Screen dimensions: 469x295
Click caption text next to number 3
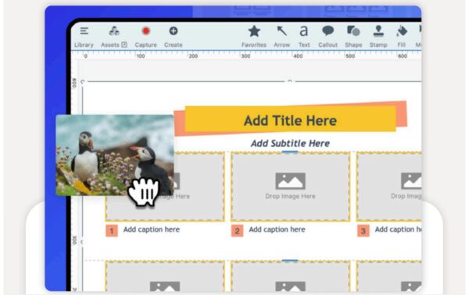[398, 229]
